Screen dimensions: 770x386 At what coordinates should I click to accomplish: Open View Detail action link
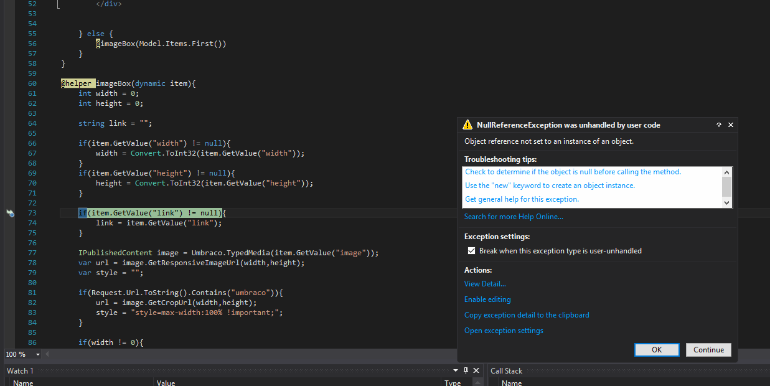[x=485, y=284]
